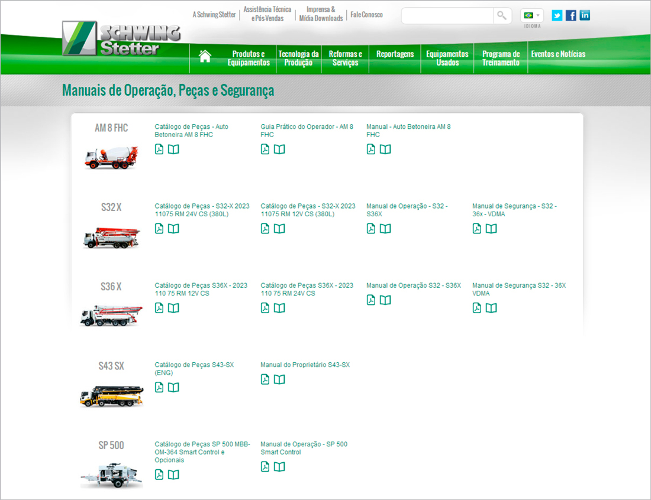The image size is (651, 500).
Task: Open book viewer for Catálogo de Peças S43-SX
Action: pos(173,388)
